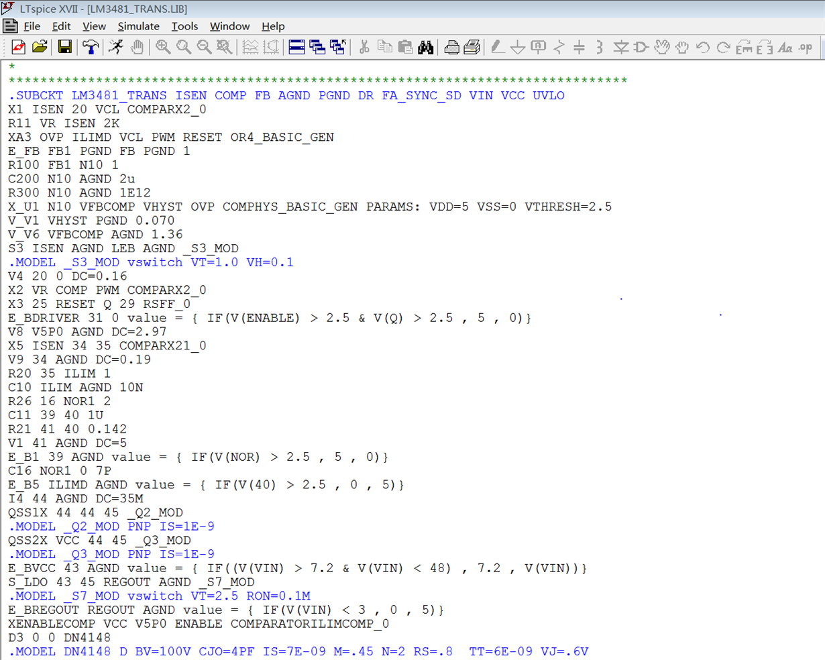Click the line "I4 44 AGND DC=35M"
Viewport: 825px width, 660px height.
pyautogui.click(x=76, y=499)
